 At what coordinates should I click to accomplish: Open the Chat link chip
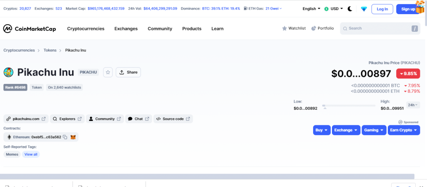tap(138, 119)
